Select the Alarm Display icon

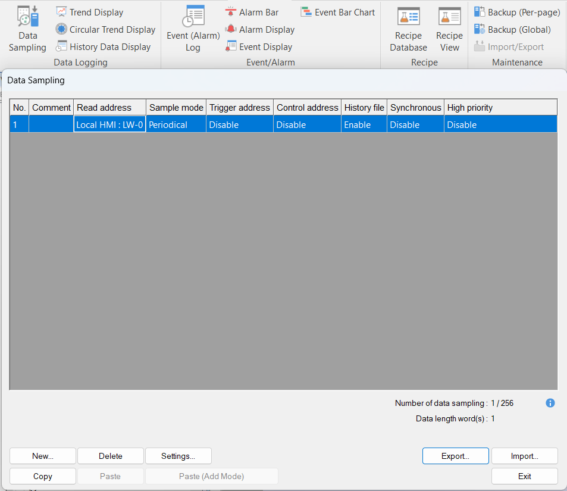231,29
